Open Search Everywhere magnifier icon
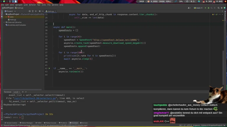 click(218, 8)
